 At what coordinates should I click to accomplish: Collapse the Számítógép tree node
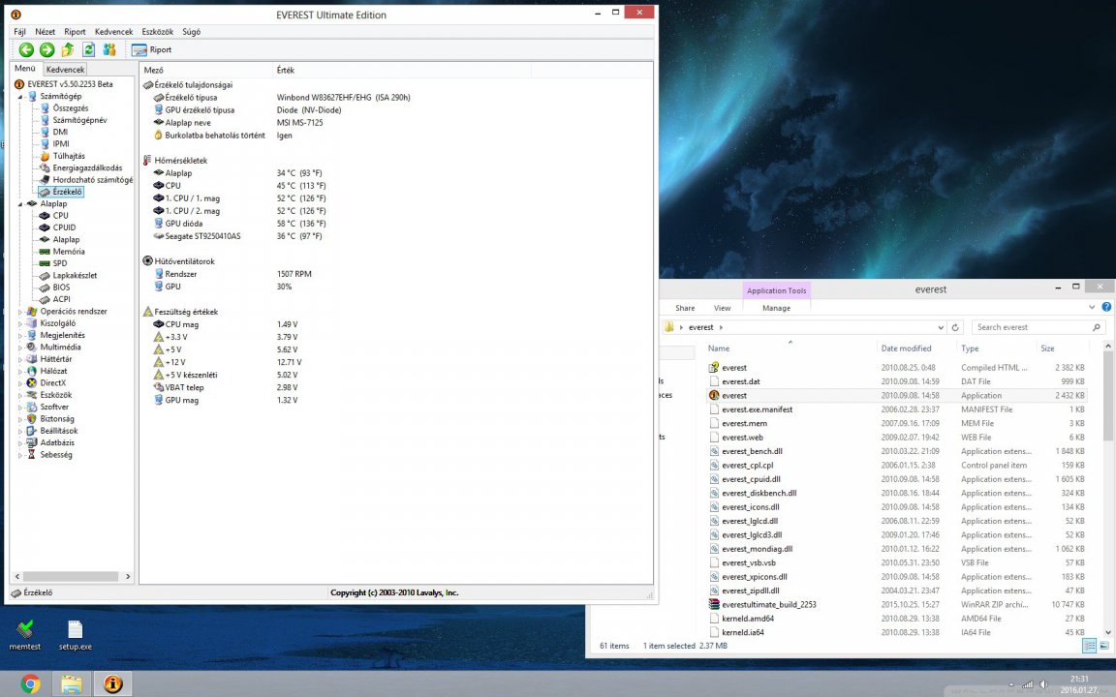[21, 97]
